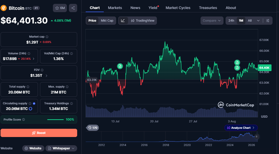This screenshot has height=154, width=279.
Task: Switch chart to Mkt Cap view
Action: pyautogui.click(x=107, y=21)
